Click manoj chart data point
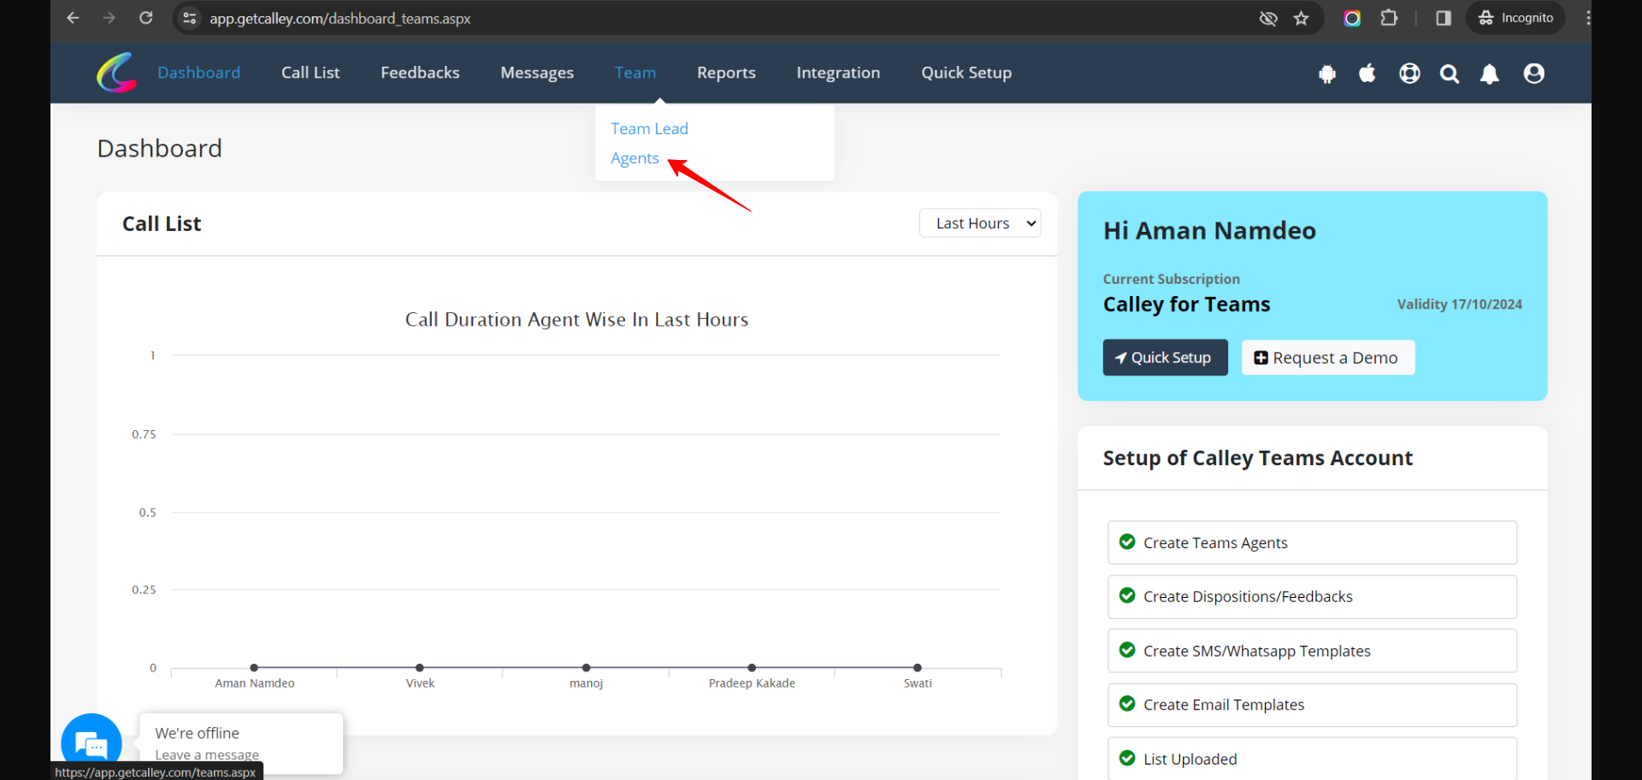 [586, 667]
